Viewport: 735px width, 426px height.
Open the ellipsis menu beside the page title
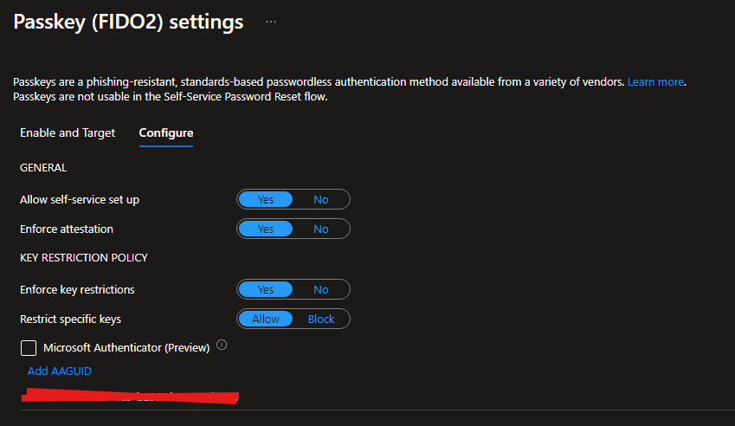pos(271,22)
